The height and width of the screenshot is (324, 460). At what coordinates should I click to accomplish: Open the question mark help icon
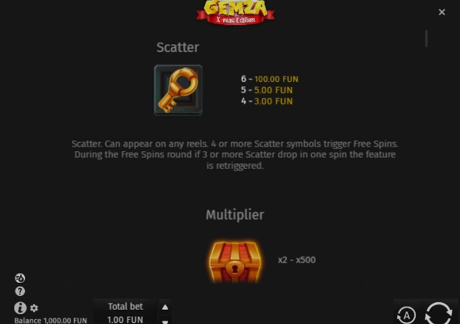20,291
